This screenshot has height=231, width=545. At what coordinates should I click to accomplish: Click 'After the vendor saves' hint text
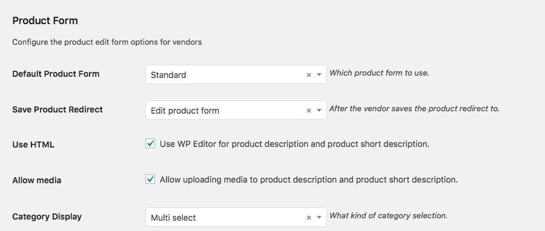coord(414,109)
